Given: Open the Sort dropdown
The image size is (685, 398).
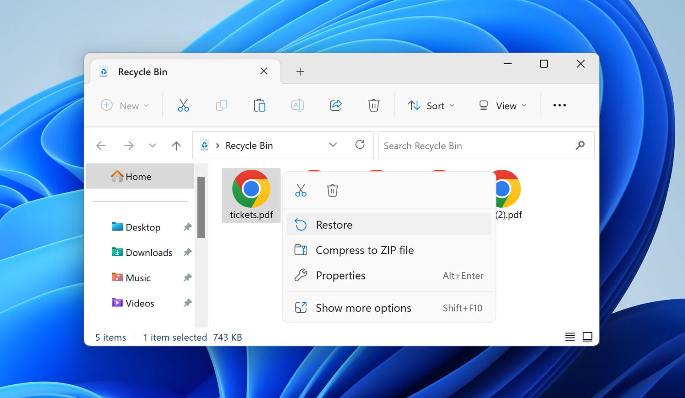Looking at the screenshot, I should pyautogui.click(x=432, y=105).
